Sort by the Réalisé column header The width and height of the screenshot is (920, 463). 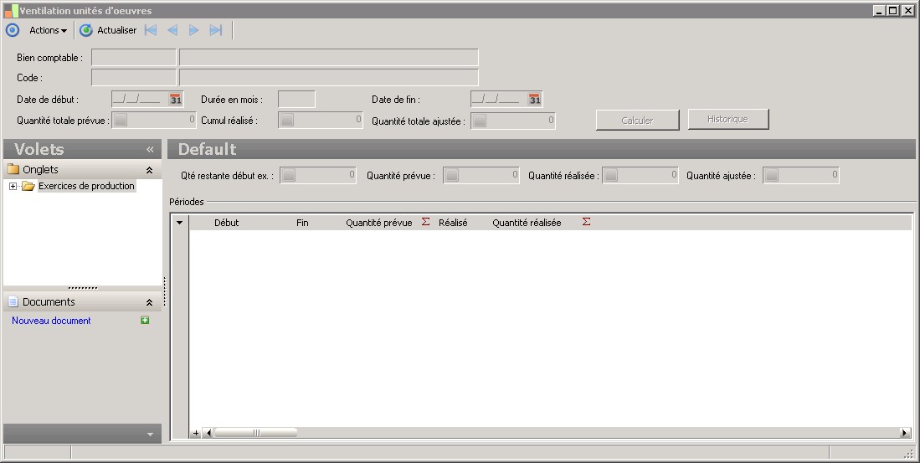[453, 223]
